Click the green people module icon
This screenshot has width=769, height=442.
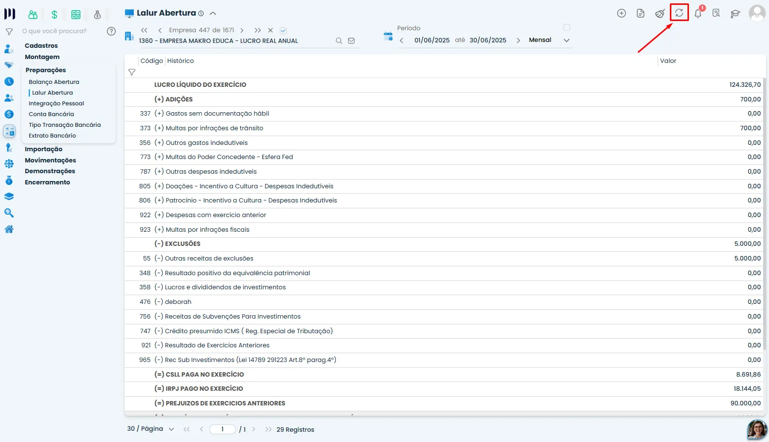tap(33, 15)
